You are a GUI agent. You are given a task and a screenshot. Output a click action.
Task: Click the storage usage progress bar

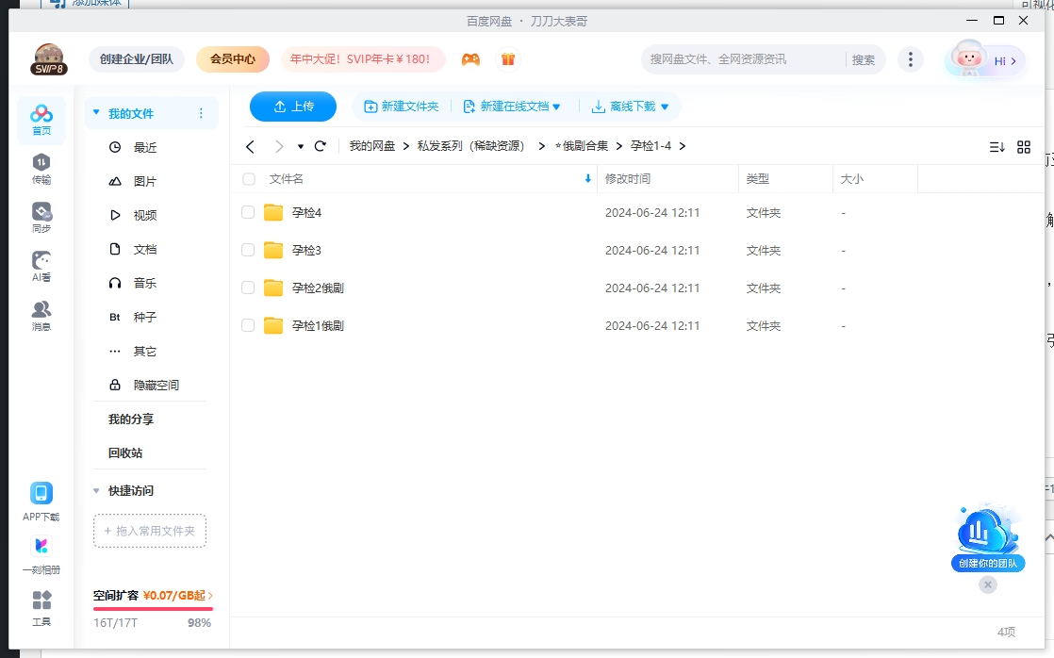pos(151,608)
